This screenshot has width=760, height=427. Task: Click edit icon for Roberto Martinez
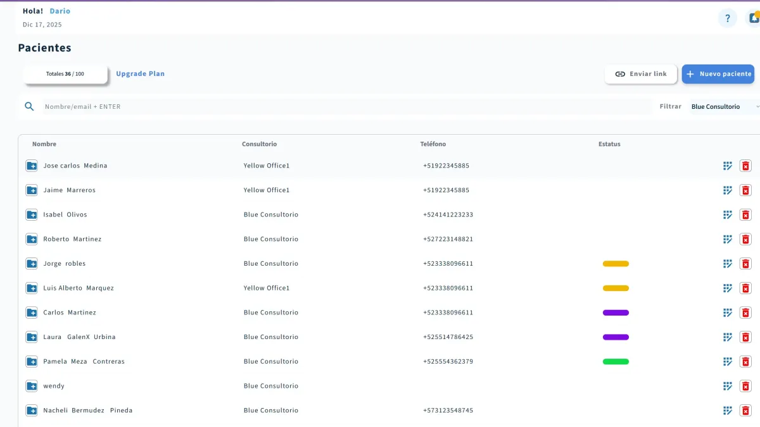pos(728,239)
